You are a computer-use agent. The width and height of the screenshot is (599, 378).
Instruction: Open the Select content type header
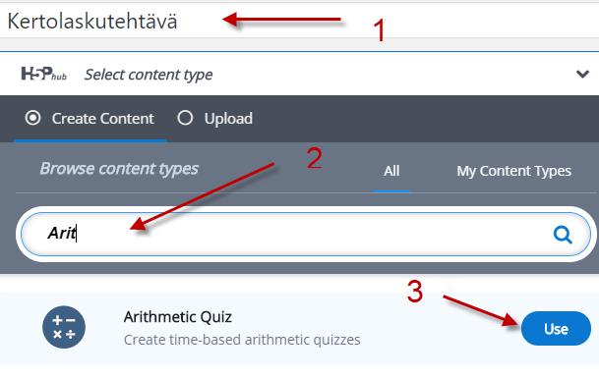pos(299,74)
